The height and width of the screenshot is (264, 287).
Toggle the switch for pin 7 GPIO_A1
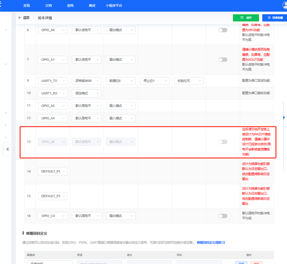(223, 60)
